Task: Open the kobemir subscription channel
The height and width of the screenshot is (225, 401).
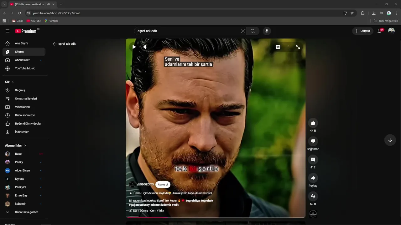Action: click(24, 204)
